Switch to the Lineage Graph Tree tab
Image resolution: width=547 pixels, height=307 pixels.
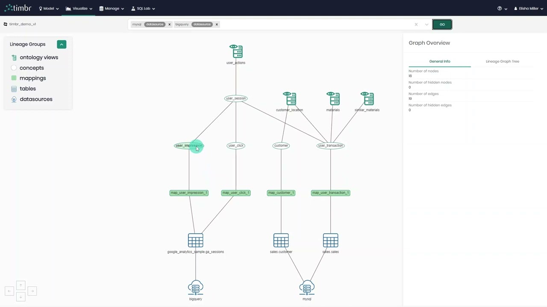[503, 61]
